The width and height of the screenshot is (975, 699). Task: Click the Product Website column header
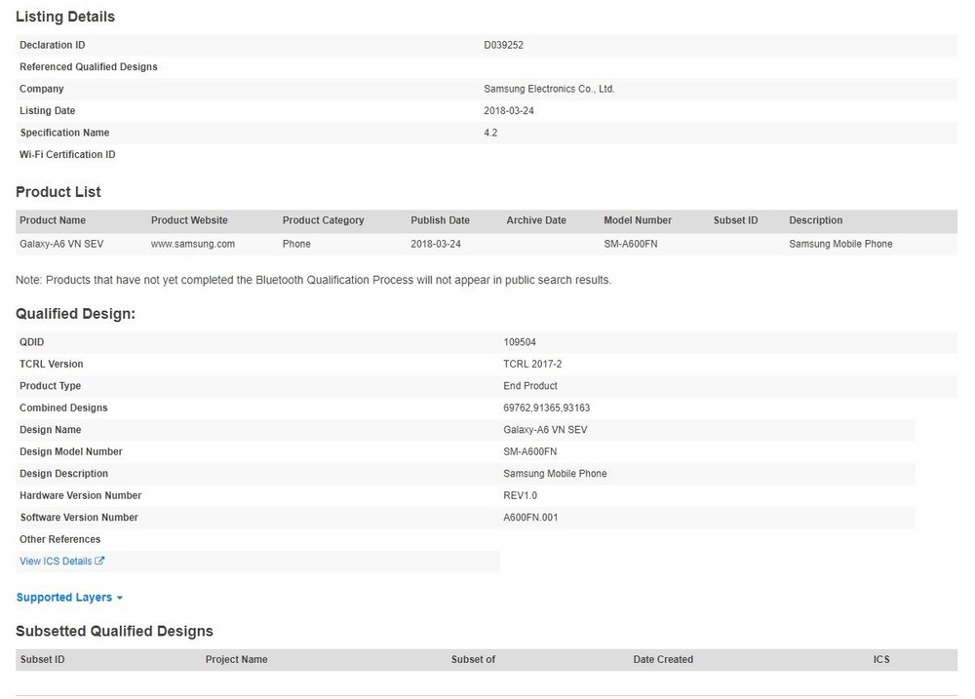tap(189, 220)
